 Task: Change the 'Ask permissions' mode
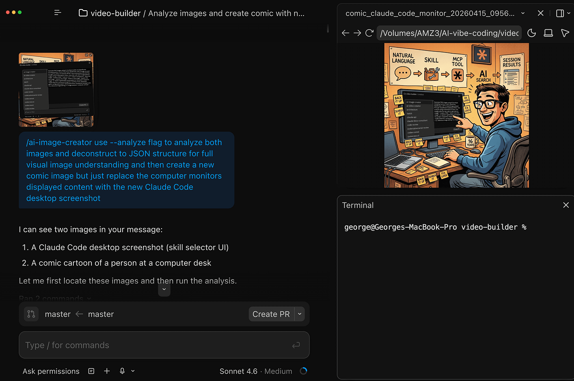pos(51,372)
